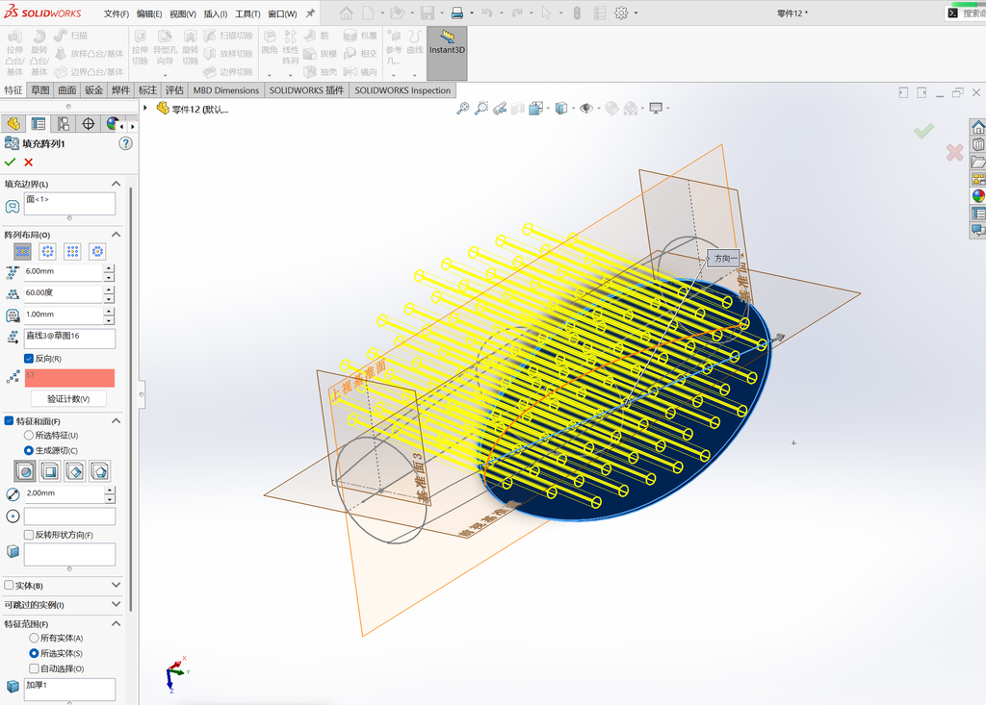Click the 方向一 callout label
The image size is (986, 705).
point(724,259)
